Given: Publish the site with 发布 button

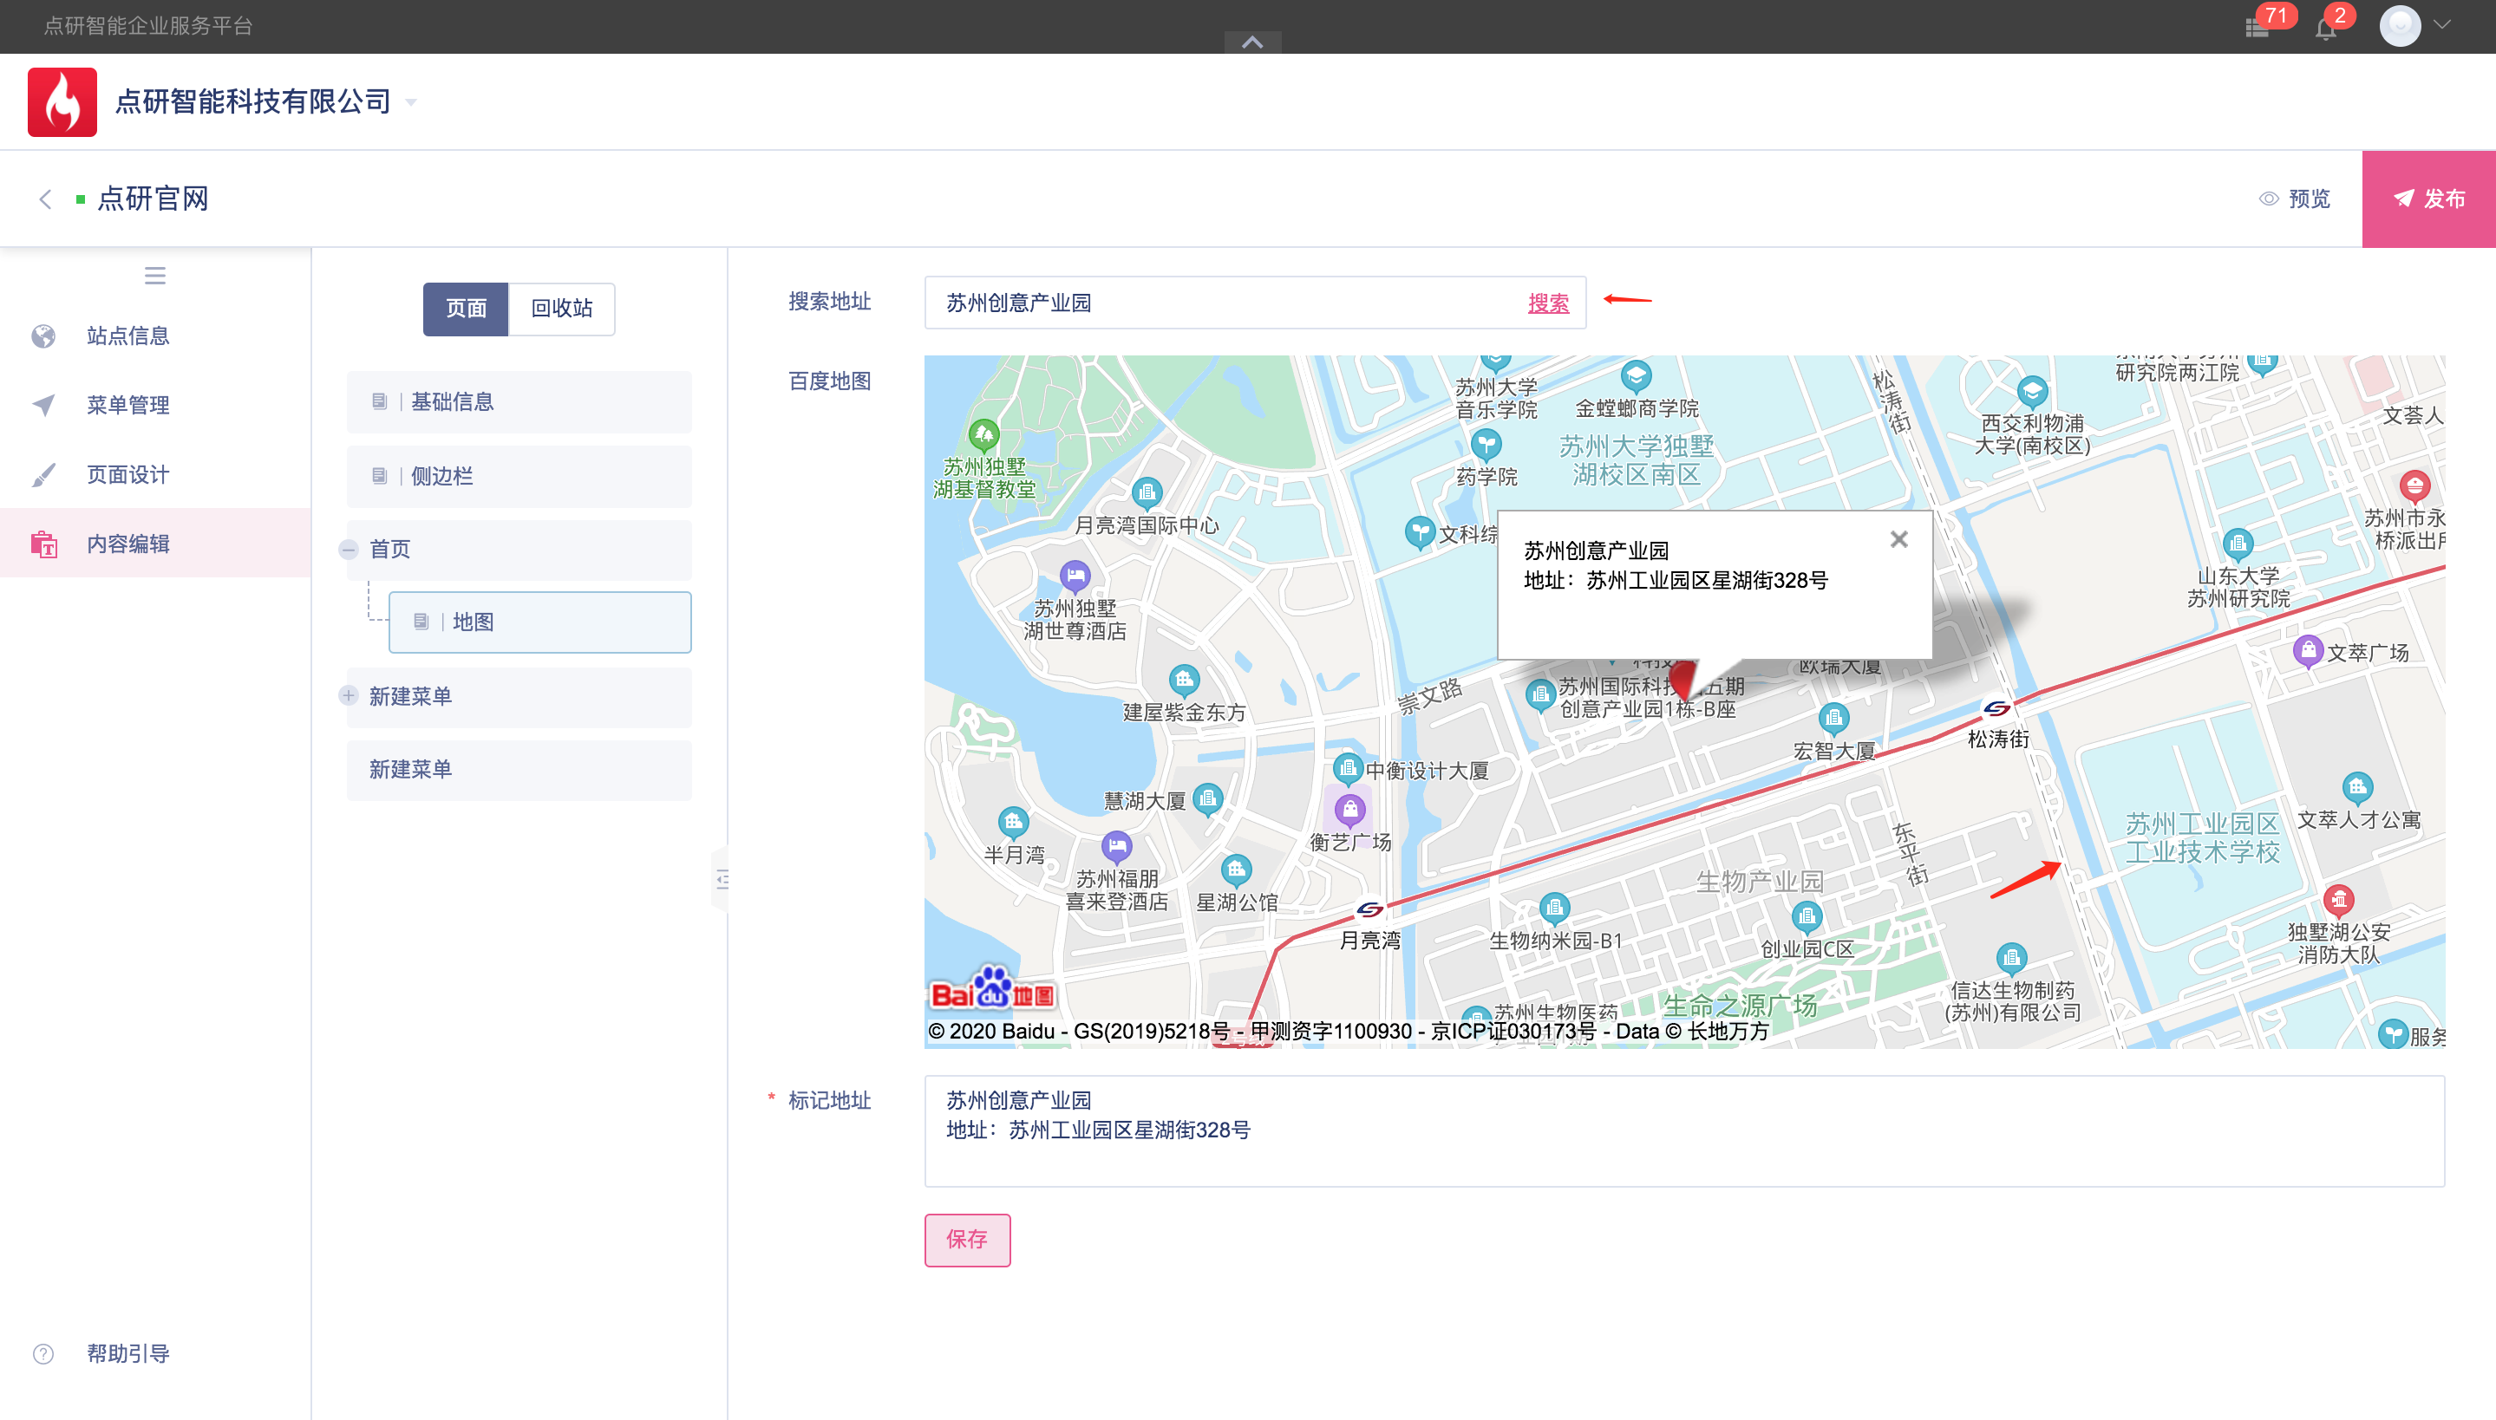Looking at the screenshot, I should (x=2428, y=199).
